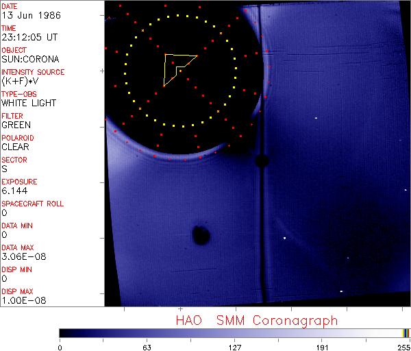
Task: Click the CLEAR polaroid value
Action: [x=16, y=147]
